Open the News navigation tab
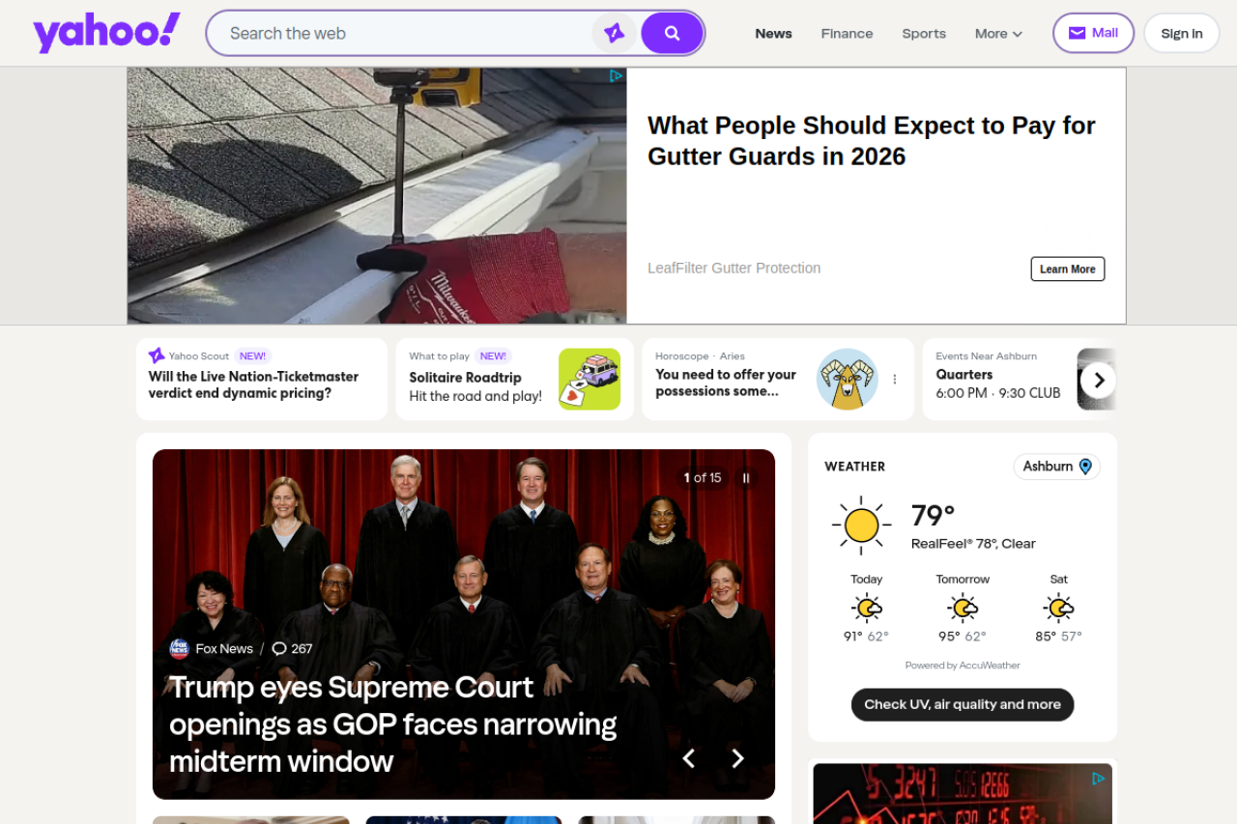This screenshot has height=824, width=1237. [773, 33]
